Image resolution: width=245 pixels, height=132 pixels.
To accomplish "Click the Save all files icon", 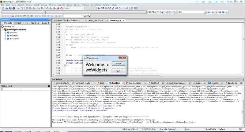I will coord(14,9).
